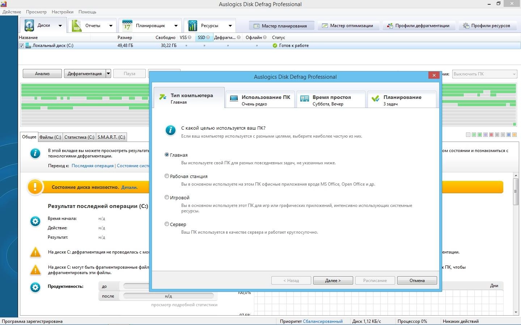Close the wizard dialog with the red X
The image size is (521, 325).
[x=433, y=75]
